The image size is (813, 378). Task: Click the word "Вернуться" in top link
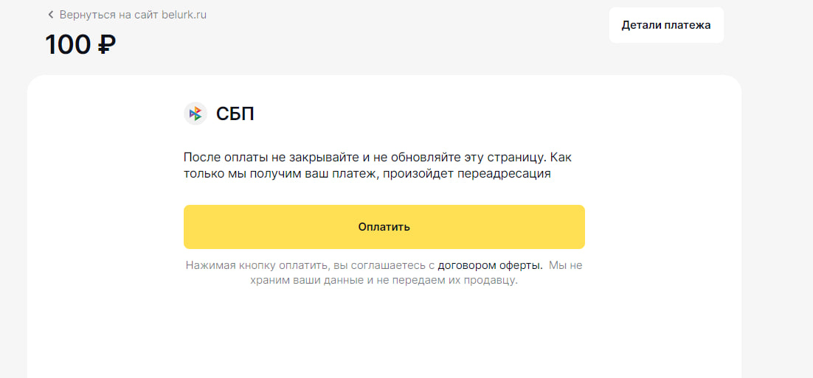(89, 15)
